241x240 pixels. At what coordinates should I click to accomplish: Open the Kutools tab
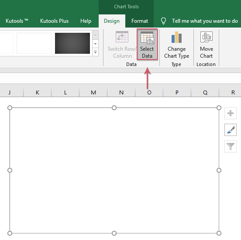click(x=17, y=21)
